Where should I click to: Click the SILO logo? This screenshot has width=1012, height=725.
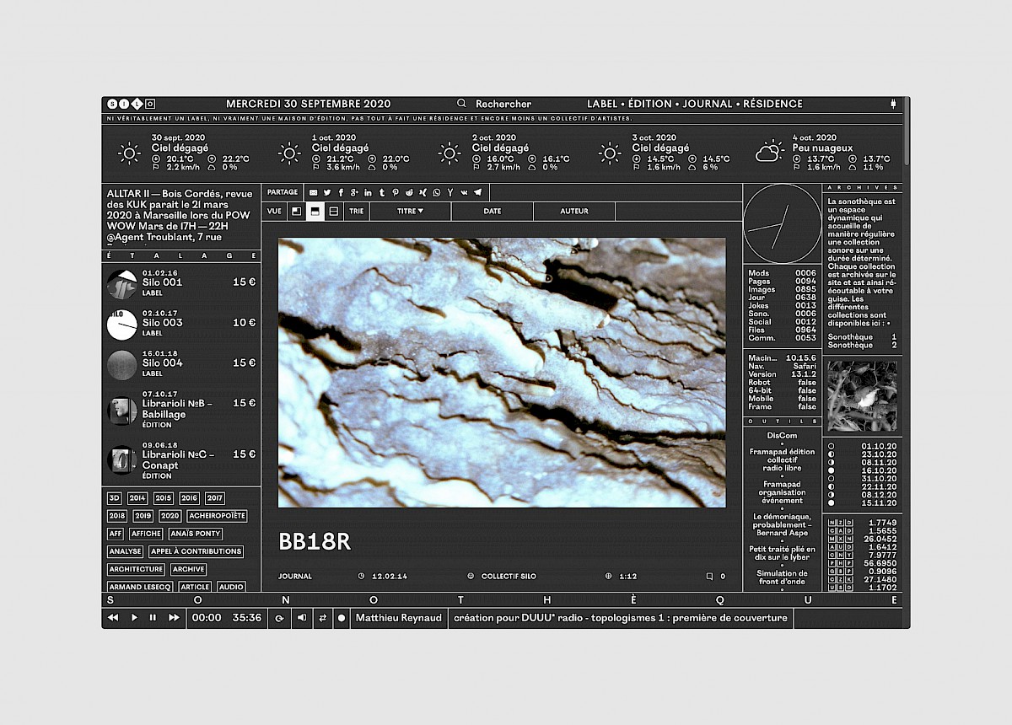[132, 104]
